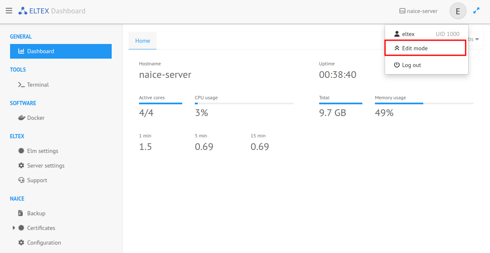Click the Memory usage progress bar
Image resolution: width=490 pixels, height=253 pixels.
coord(424,103)
